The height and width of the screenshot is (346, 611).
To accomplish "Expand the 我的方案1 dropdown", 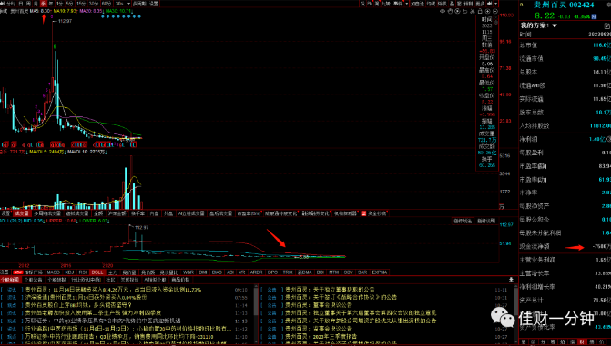I will tap(555, 25).
